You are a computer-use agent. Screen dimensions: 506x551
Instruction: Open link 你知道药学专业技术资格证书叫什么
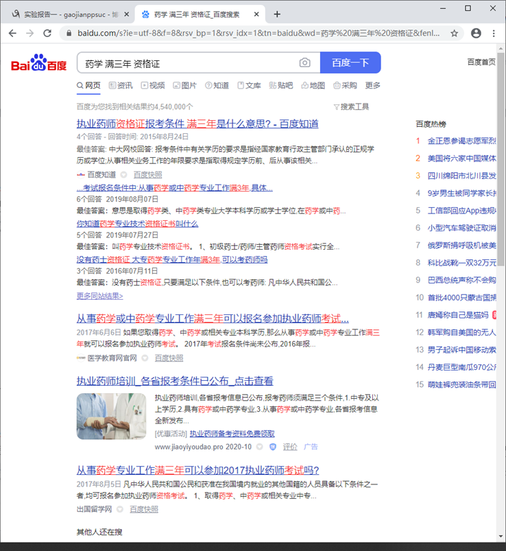click(x=137, y=224)
